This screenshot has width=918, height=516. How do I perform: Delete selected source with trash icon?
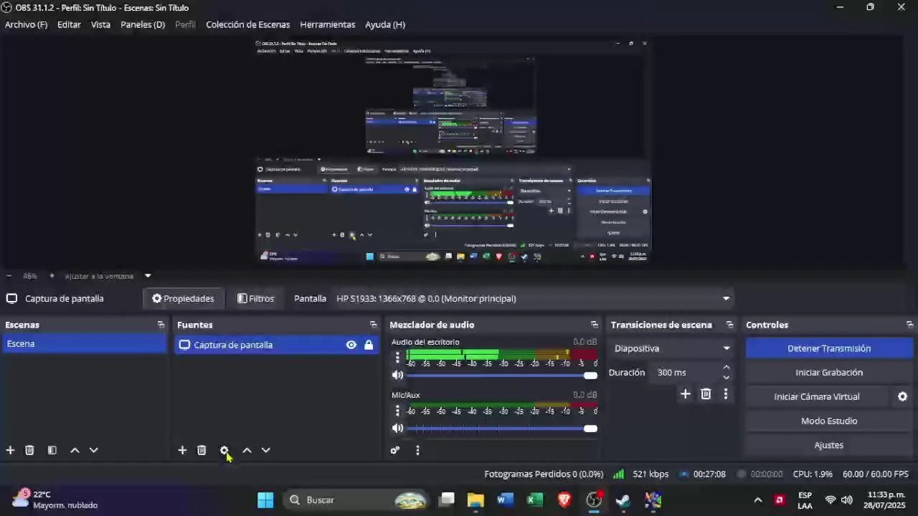tap(202, 450)
